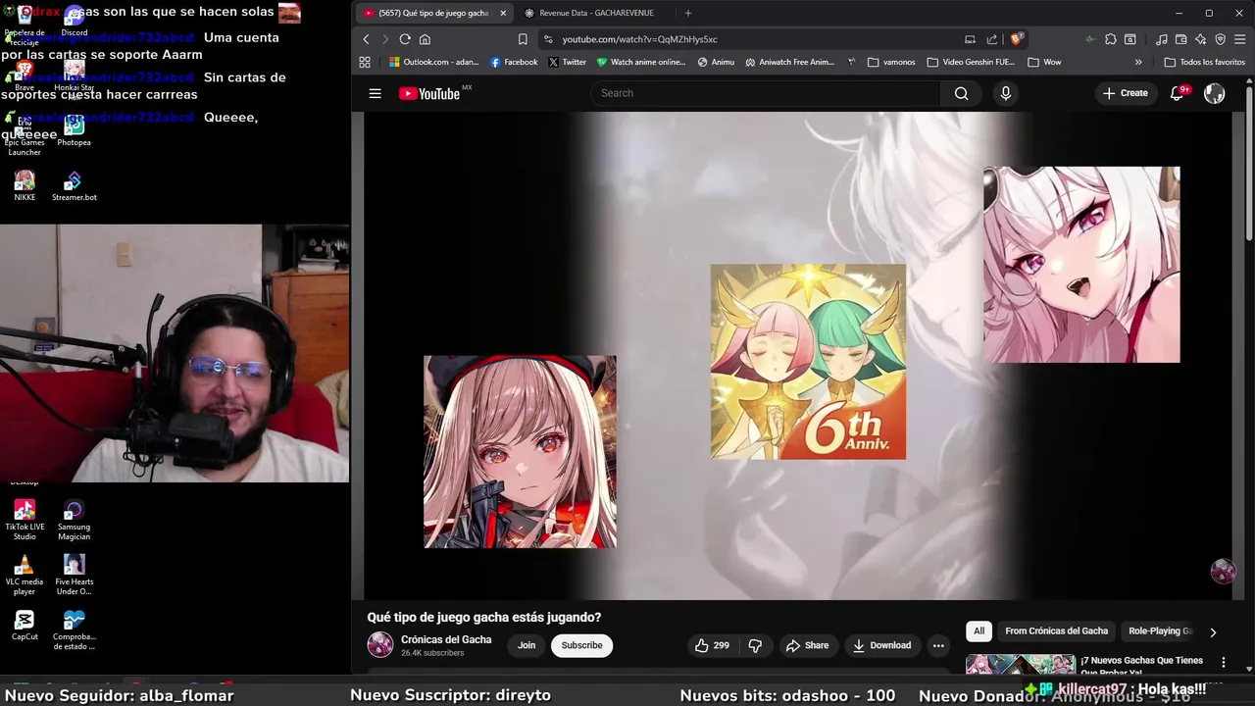
Task: Open the VLC media player shortcut
Action: (25, 575)
